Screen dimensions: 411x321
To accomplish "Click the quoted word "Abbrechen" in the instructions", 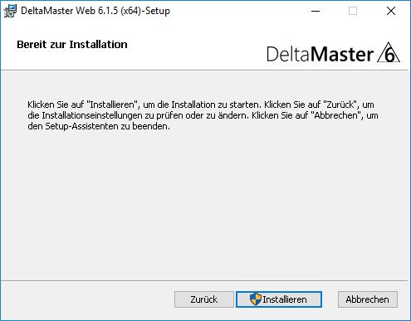I will (x=336, y=115).
